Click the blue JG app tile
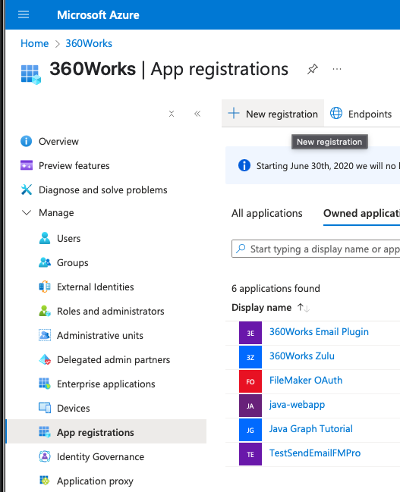The height and width of the screenshot is (492, 400). click(250, 430)
